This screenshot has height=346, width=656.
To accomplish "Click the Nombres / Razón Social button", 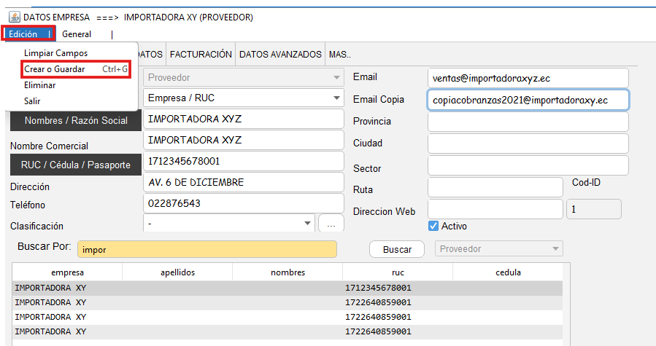I will coord(76,120).
